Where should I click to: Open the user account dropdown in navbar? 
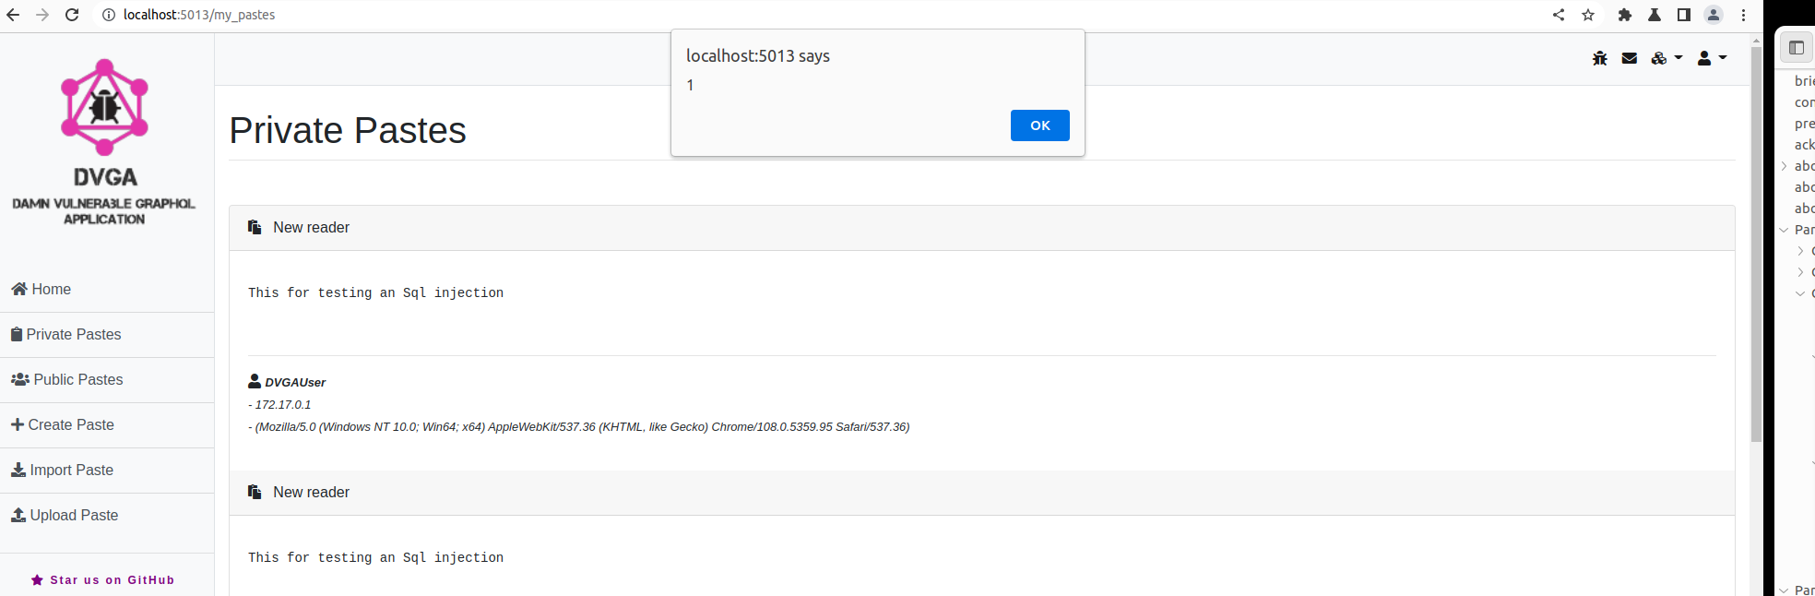pos(1711,58)
